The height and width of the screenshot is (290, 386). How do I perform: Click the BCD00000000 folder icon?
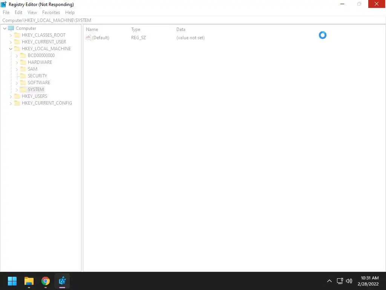tap(23, 55)
